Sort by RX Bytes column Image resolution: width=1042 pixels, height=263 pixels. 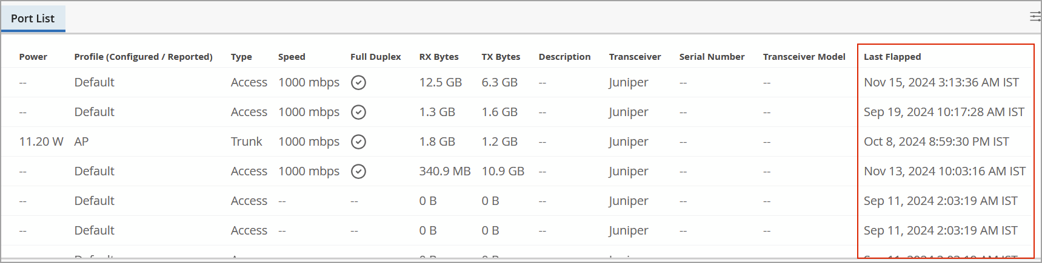coord(439,57)
